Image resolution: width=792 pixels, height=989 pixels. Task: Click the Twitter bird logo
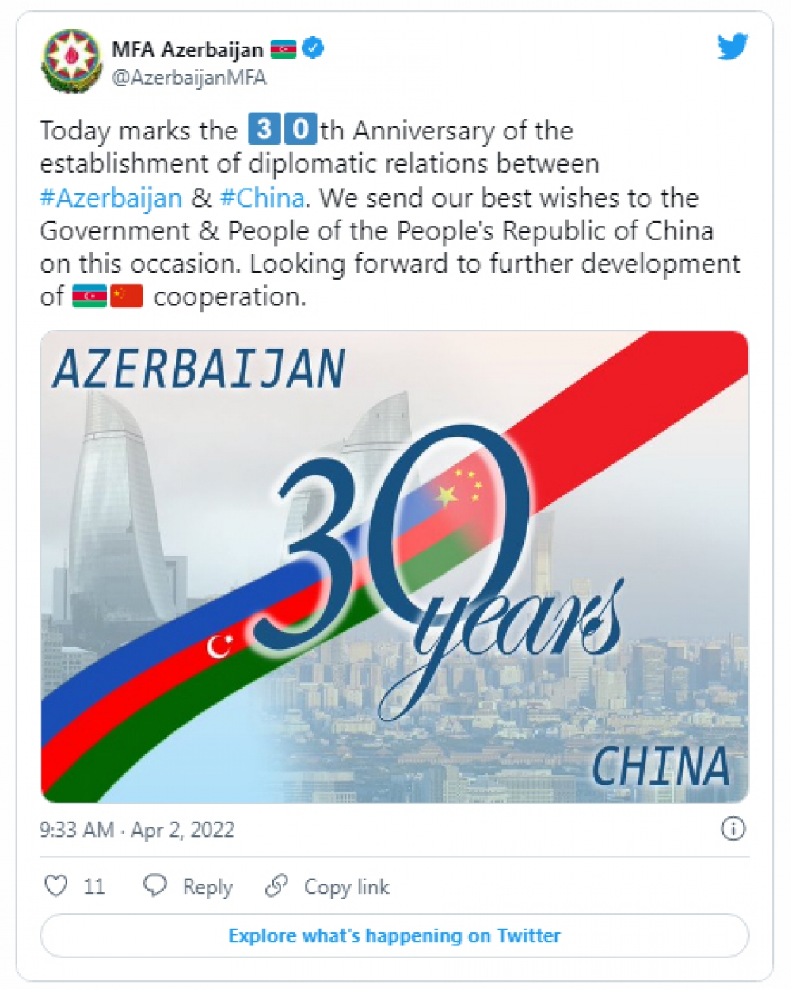733,47
